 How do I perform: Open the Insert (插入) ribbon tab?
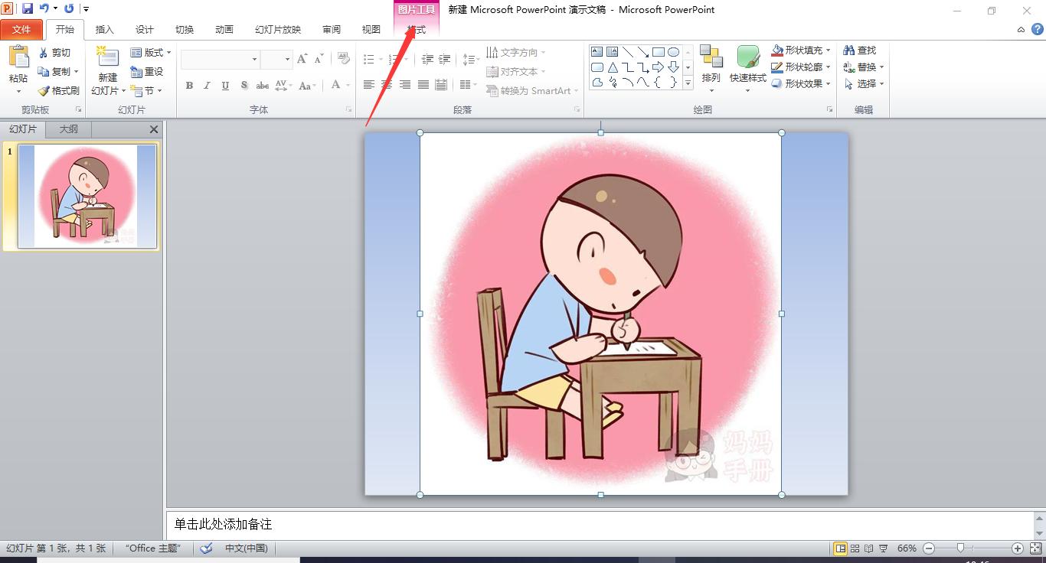tap(104, 29)
